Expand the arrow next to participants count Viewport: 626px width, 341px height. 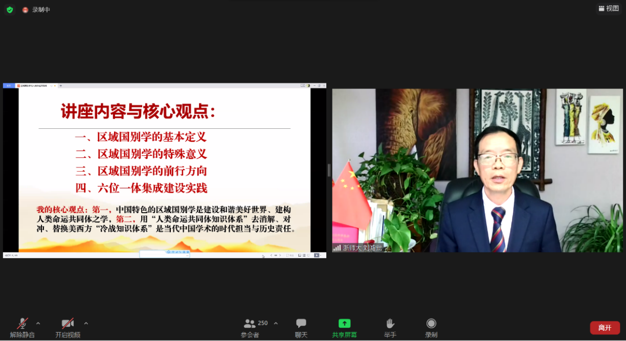point(276,323)
